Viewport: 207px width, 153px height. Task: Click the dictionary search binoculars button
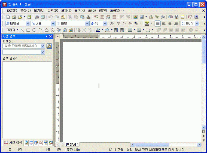49,46
